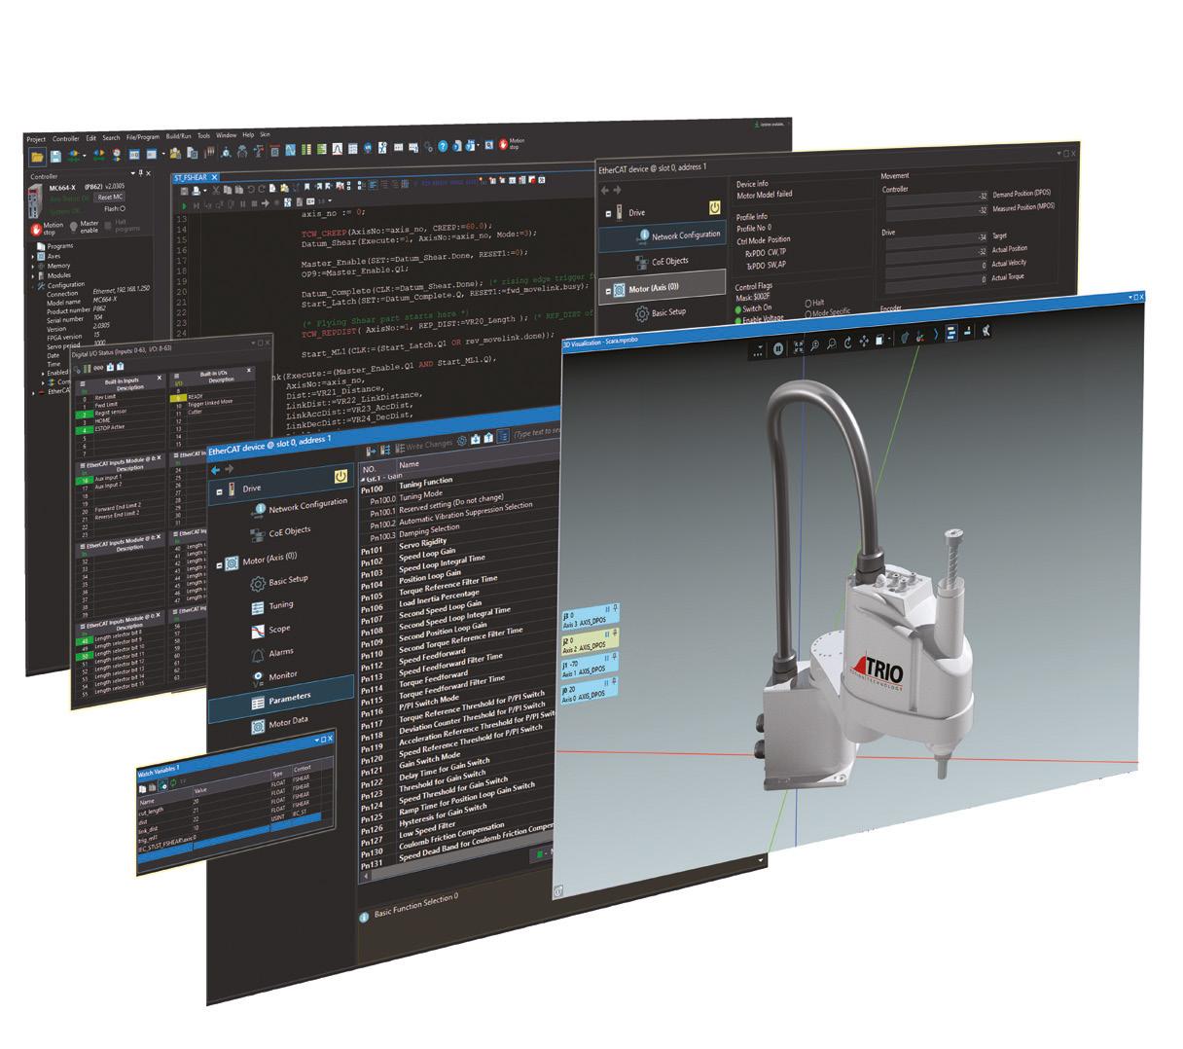Screen dimensions: 1183x1049
Task: Click robot tool icon at 3D toolbar end
Action: [x=986, y=331]
